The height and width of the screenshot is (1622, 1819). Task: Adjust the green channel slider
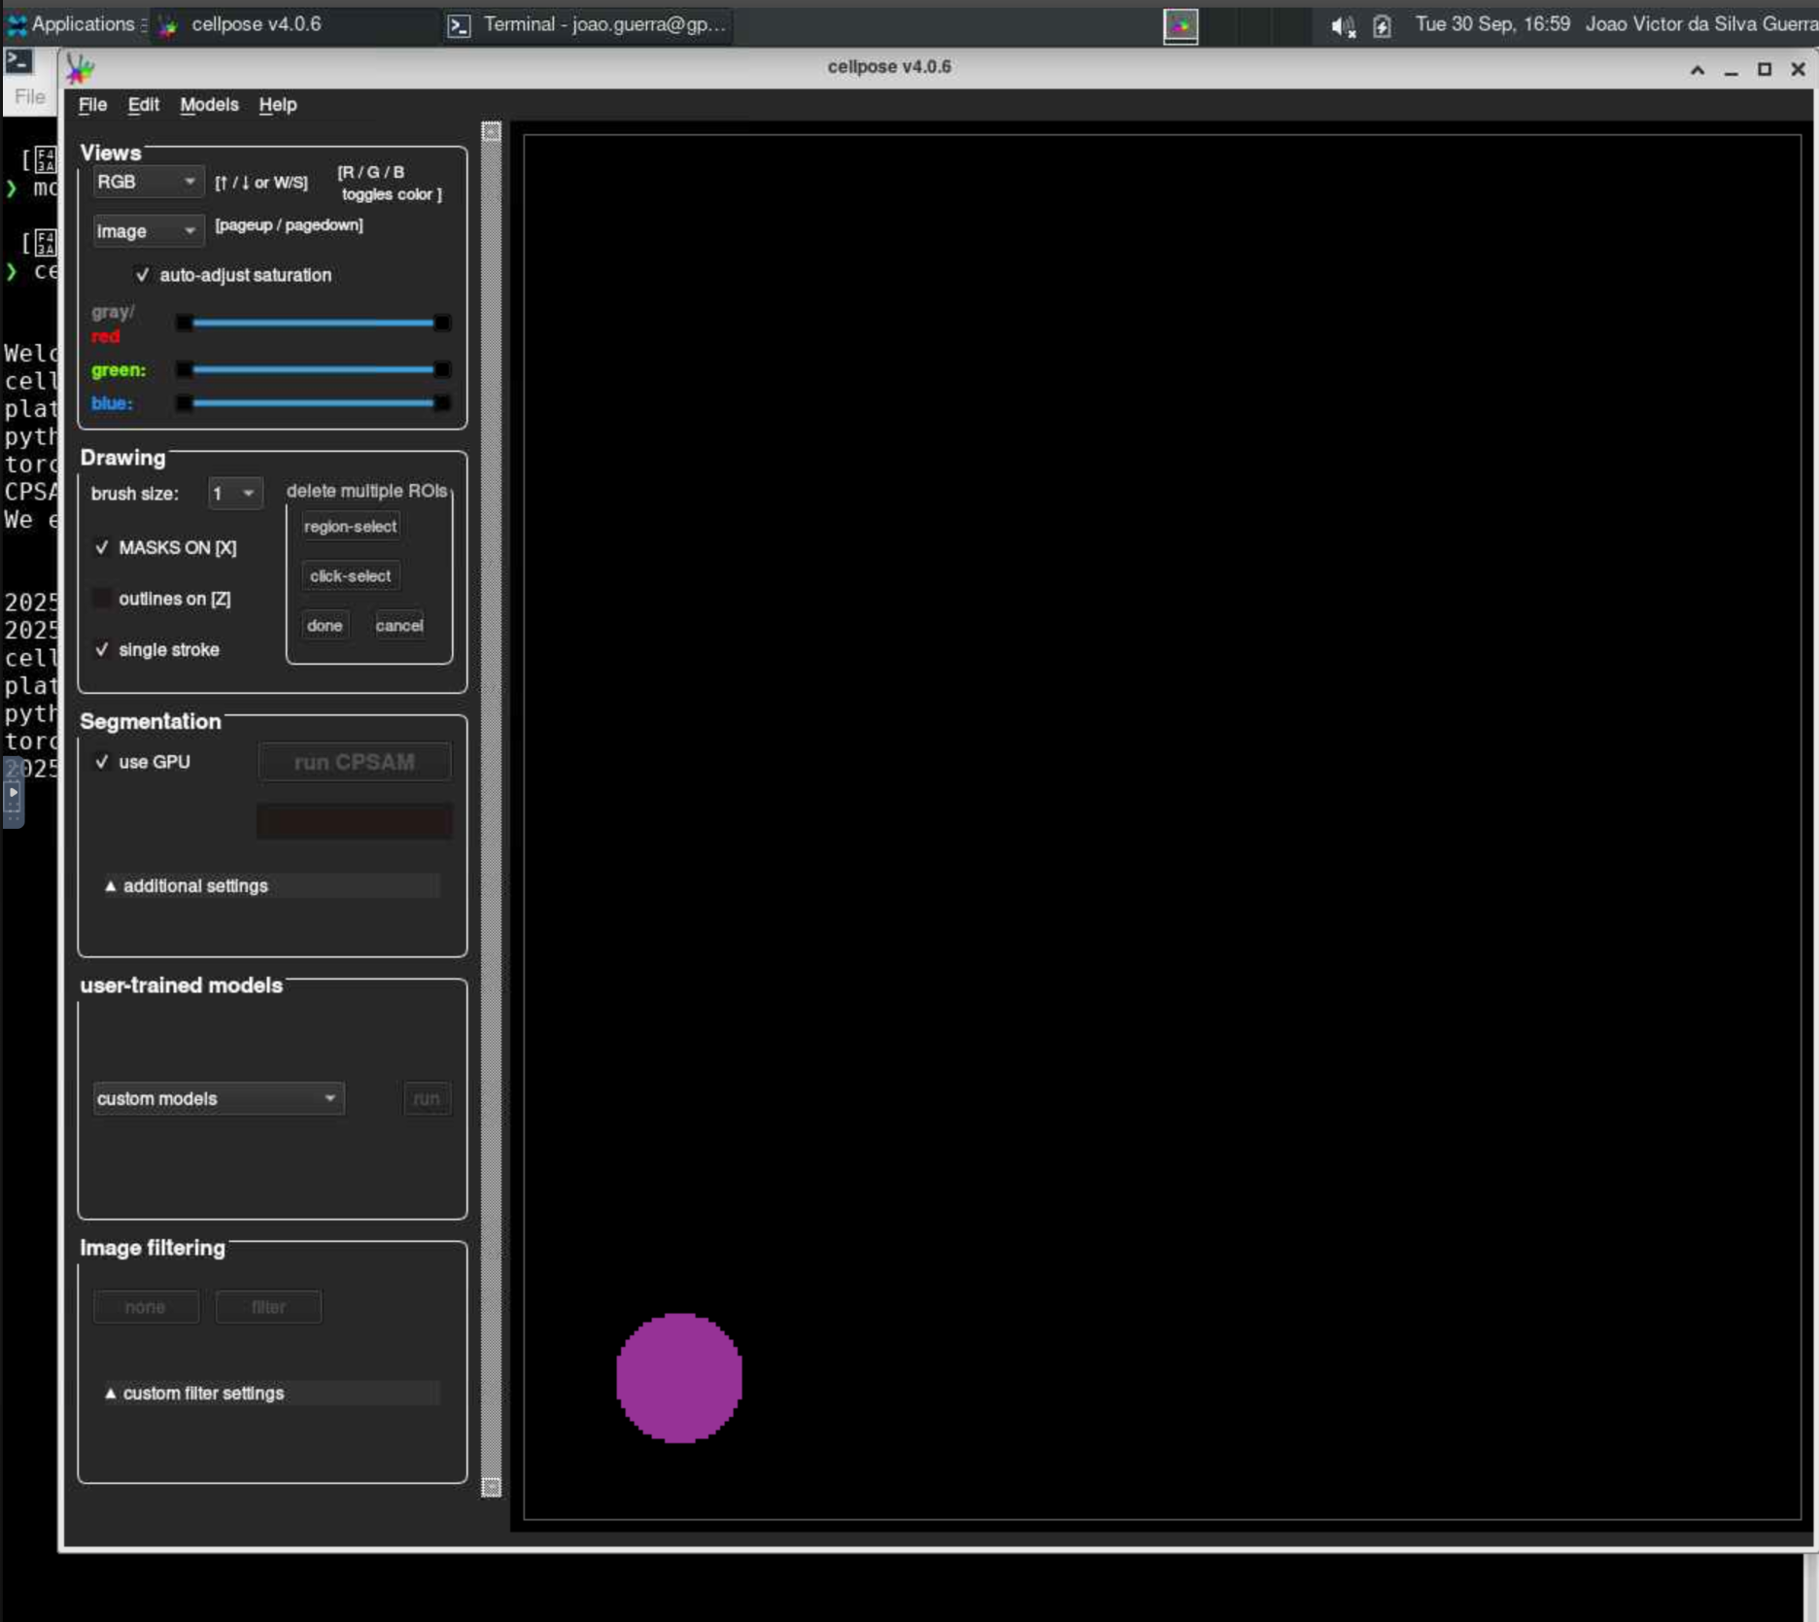coord(311,370)
